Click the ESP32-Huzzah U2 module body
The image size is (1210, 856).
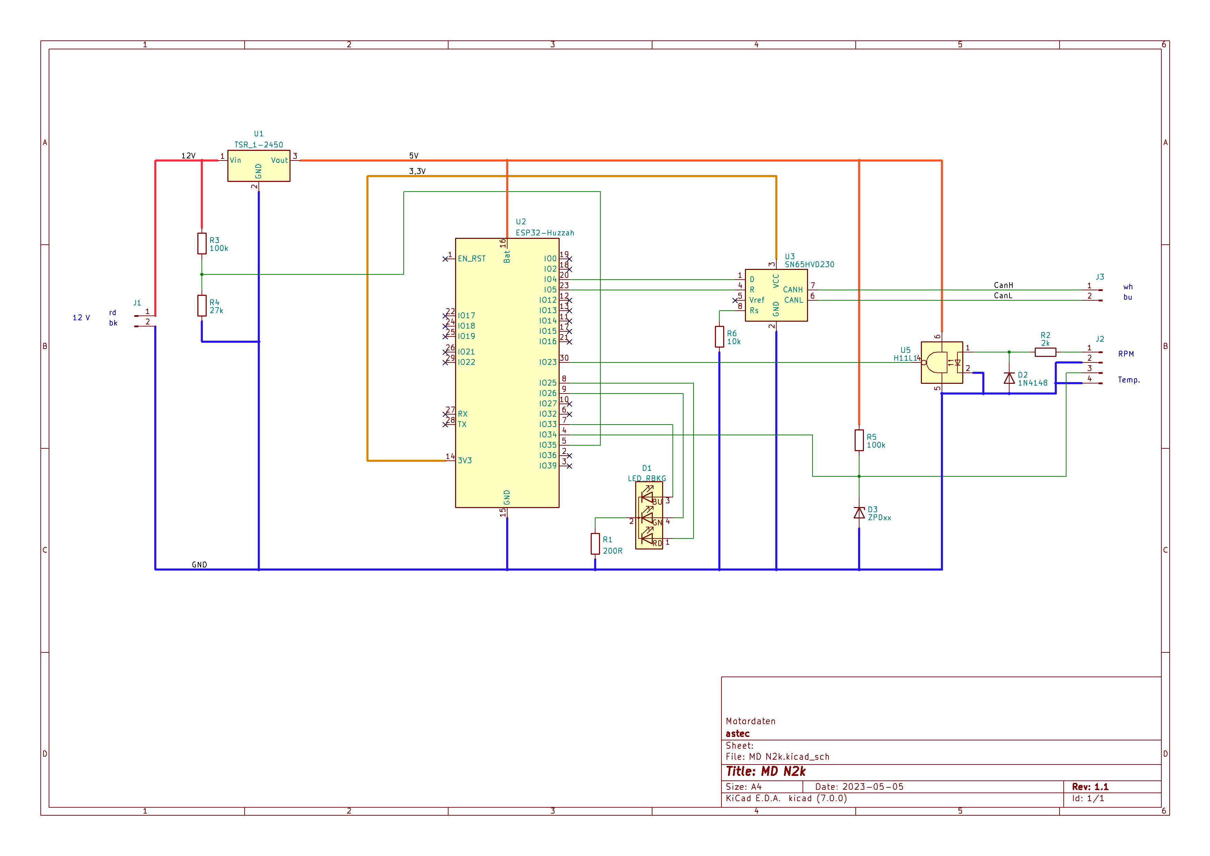pos(506,373)
